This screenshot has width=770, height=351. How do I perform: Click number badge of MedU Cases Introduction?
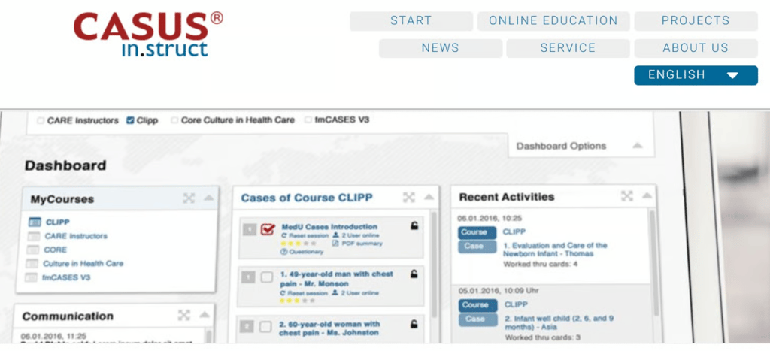[250, 229]
